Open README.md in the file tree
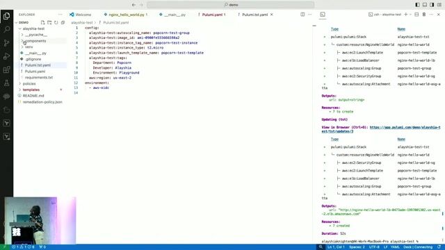The width and height of the screenshot is (445, 250). click(33, 96)
